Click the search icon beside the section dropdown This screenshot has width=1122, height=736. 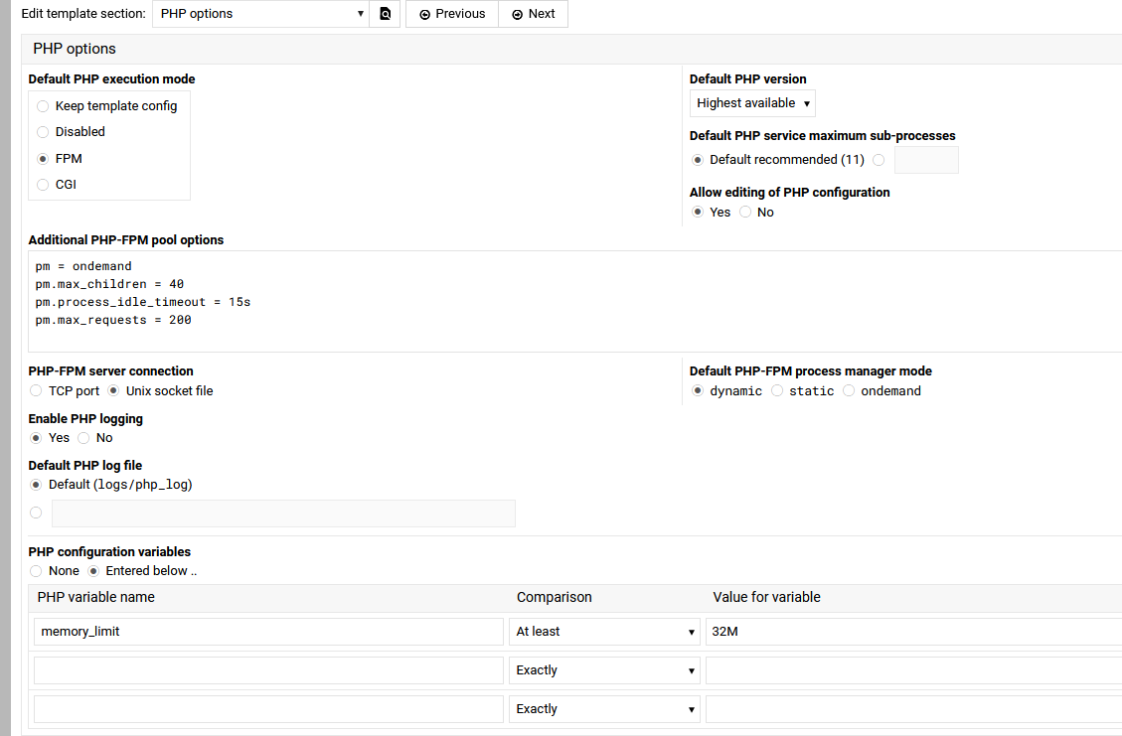click(385, 14)
